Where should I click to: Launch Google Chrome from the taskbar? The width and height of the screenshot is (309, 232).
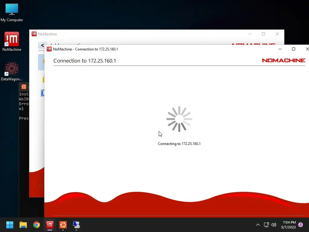(x=37, y=225)
